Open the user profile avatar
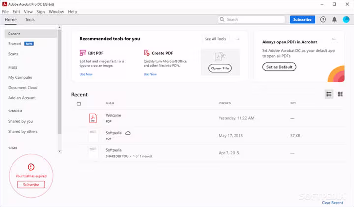The height and width of the screenshot is (207, 354). coord(346,19)
